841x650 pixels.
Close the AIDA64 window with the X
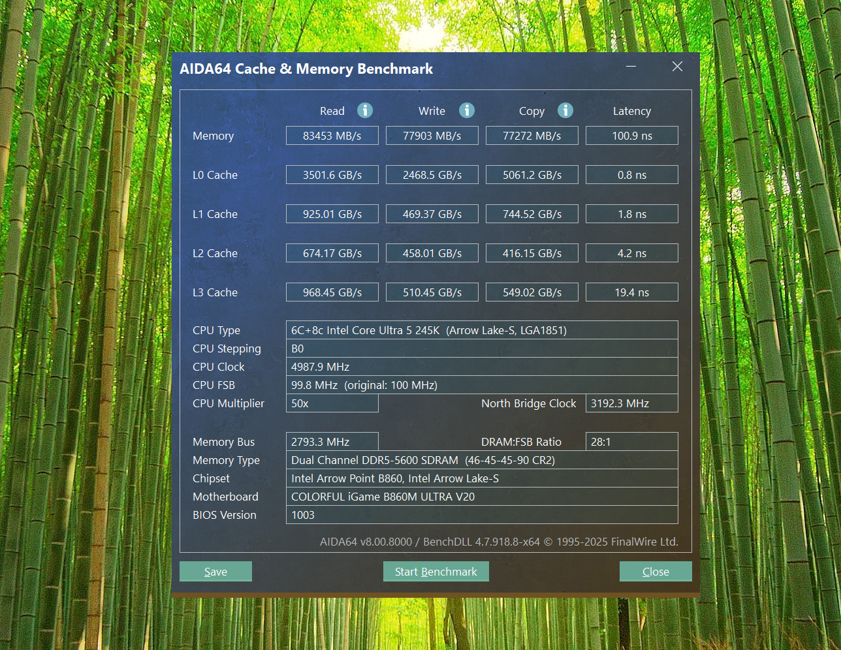pos(677,67)
